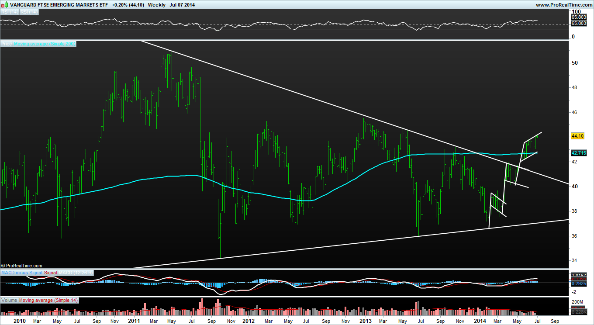
Task: Click the candlestick icon beside the title
Action: (x=4, y=4)
